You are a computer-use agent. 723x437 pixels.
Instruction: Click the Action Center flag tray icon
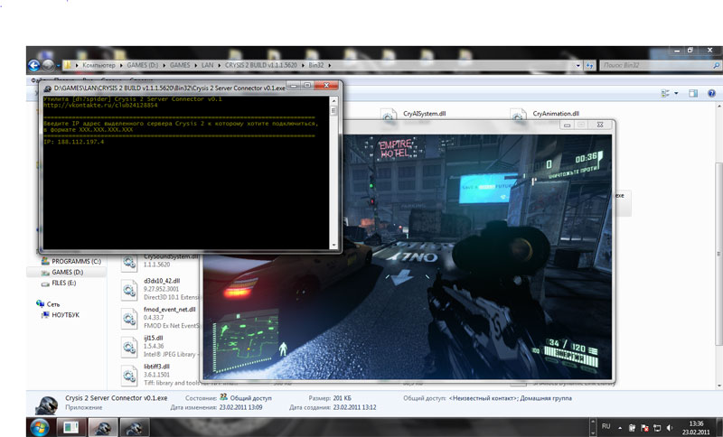coord(644,428)
